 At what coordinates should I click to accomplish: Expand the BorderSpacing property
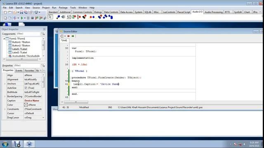5,97
